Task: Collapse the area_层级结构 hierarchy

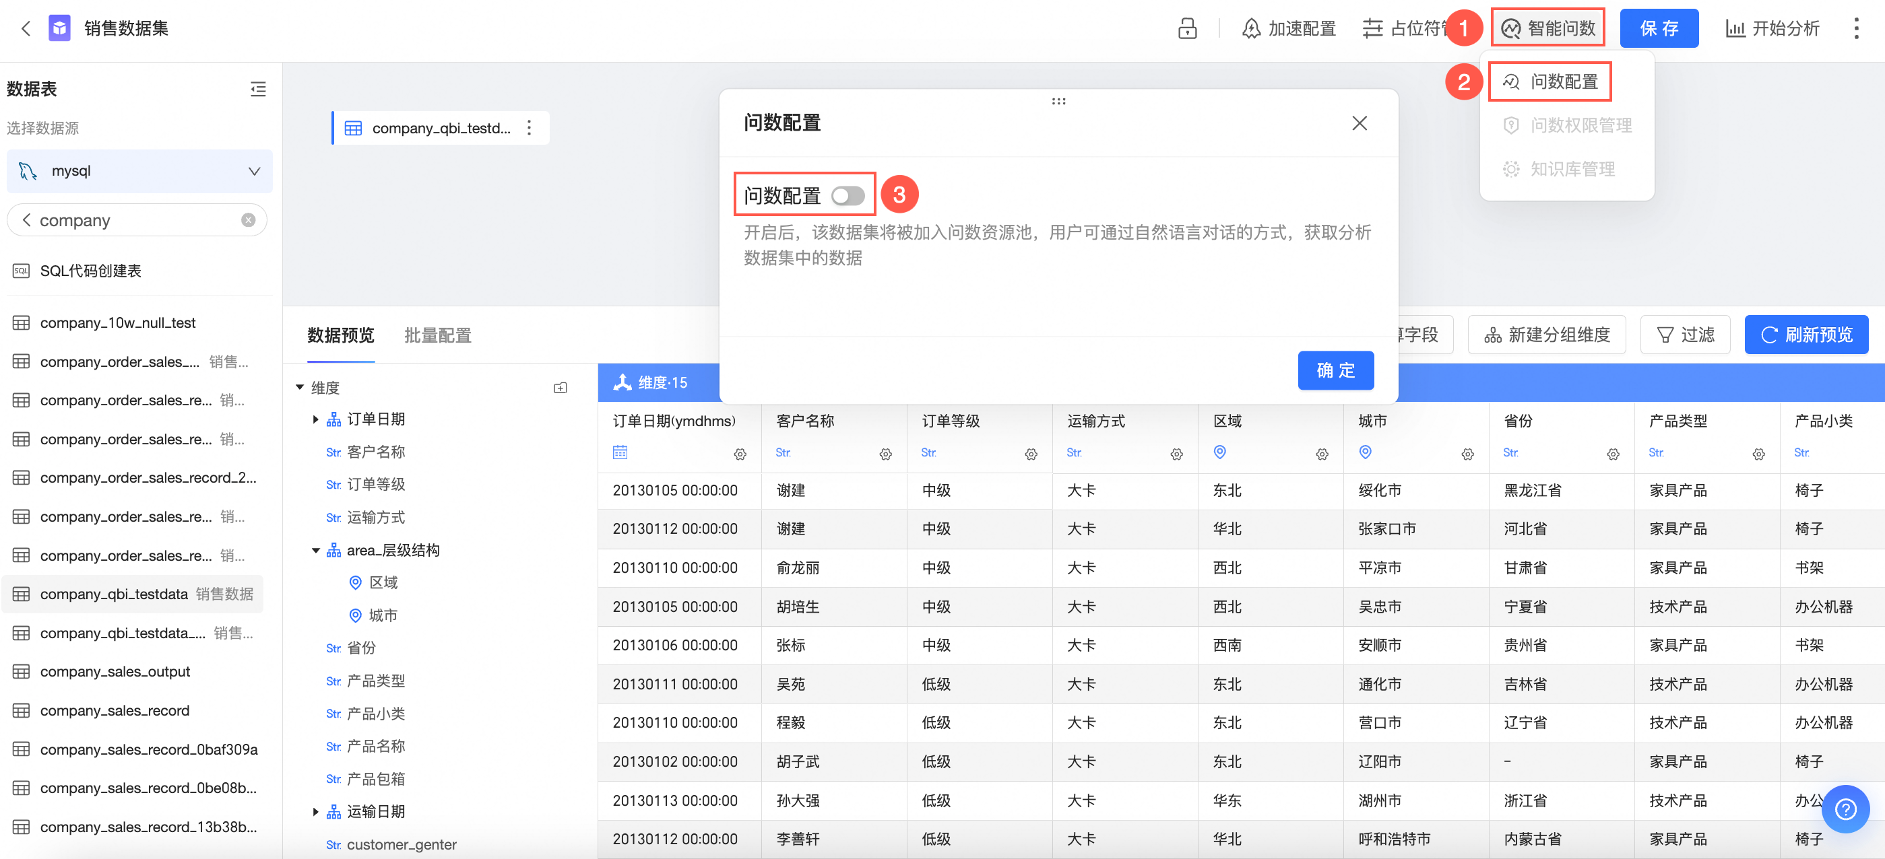Action: coord(315,551)
